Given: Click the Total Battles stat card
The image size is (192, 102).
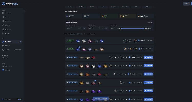Looking at the screenshot, I should click(x=73, y=16).
